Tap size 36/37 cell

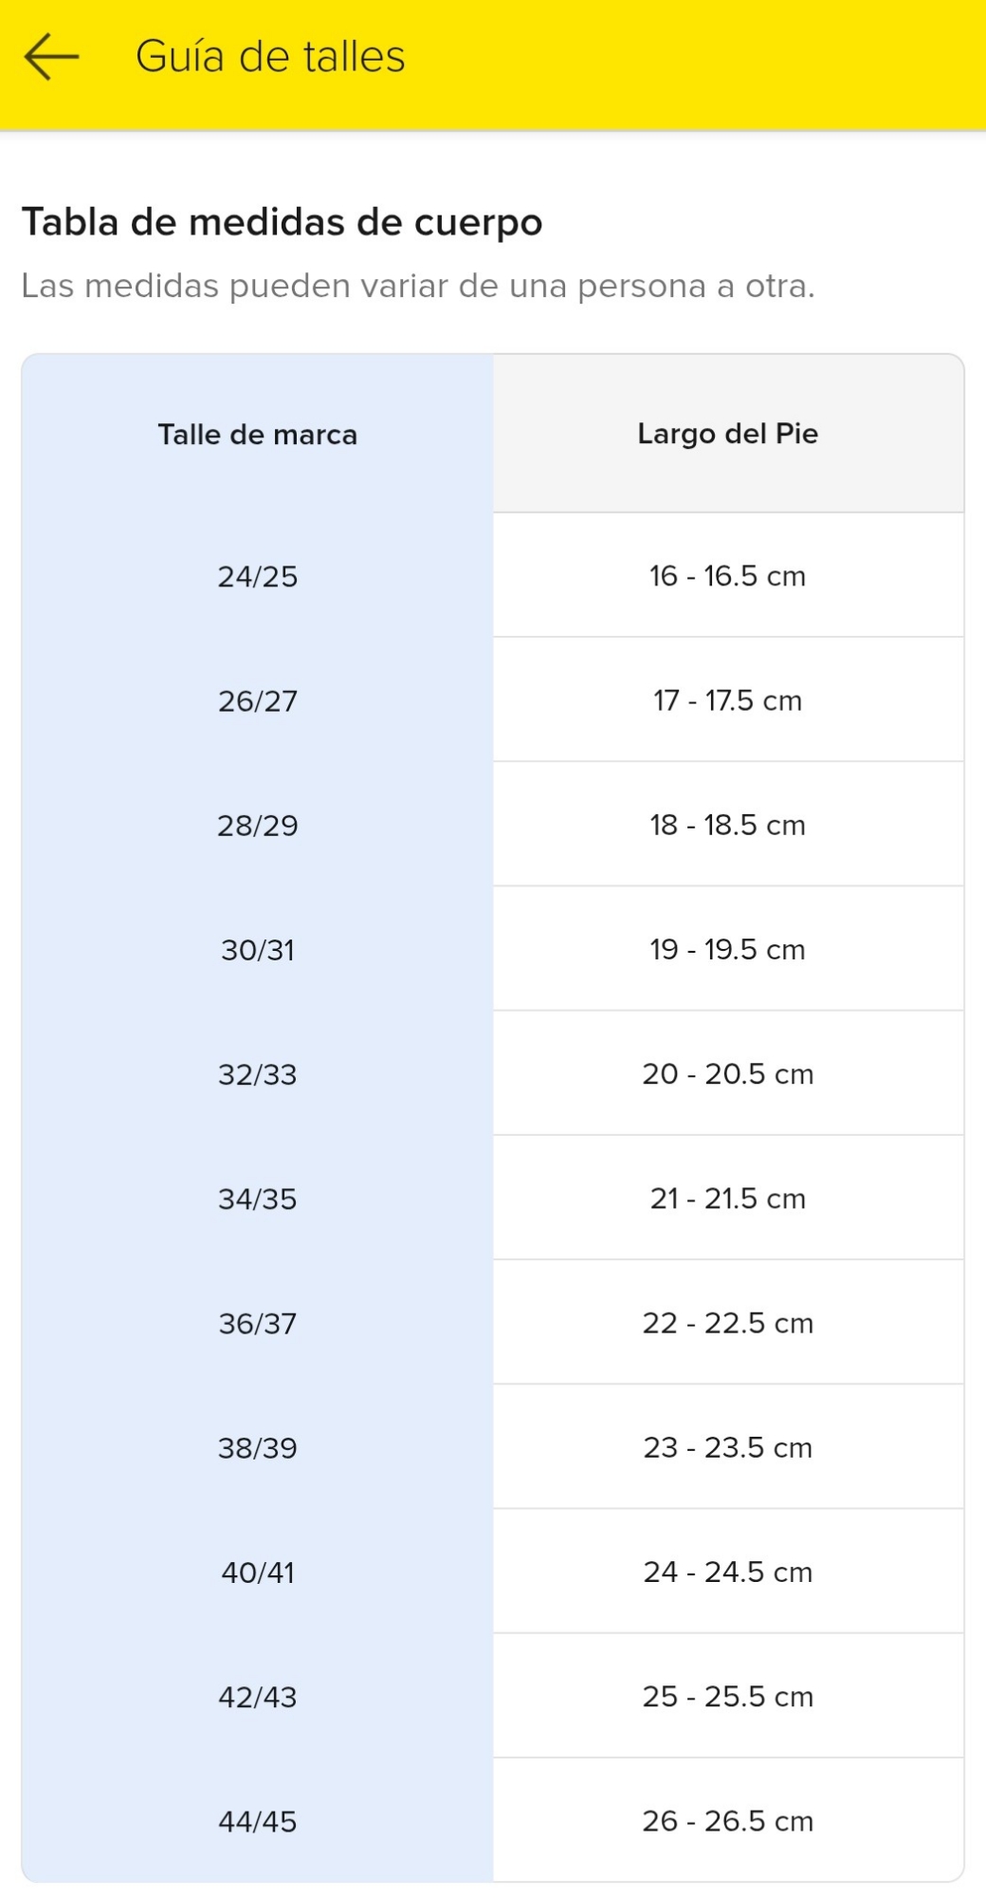(x=257, y=1323)
